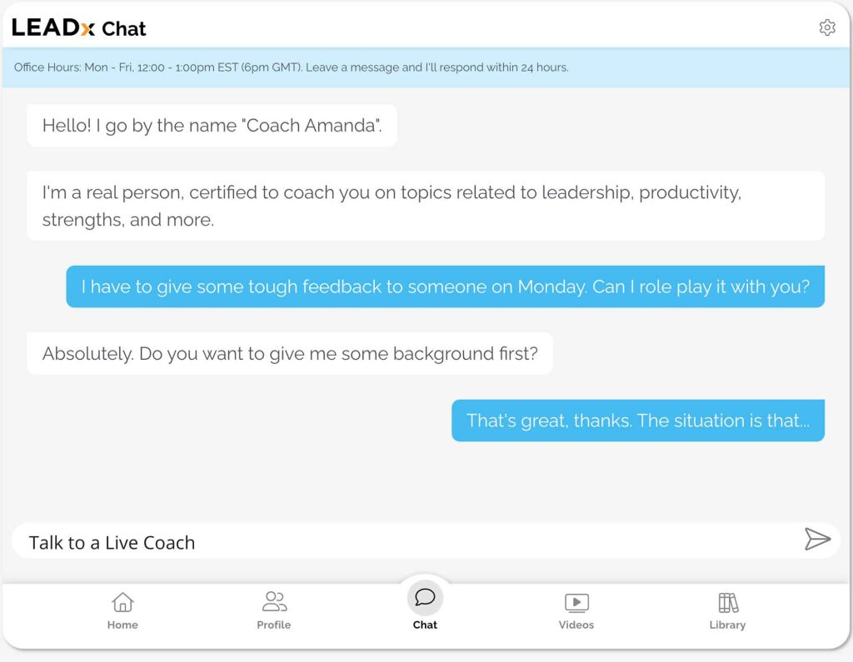The height and width of the screenshot is (662, 853).
Task: Select the "Coach Amanda" greeting message
Action: 212,126
